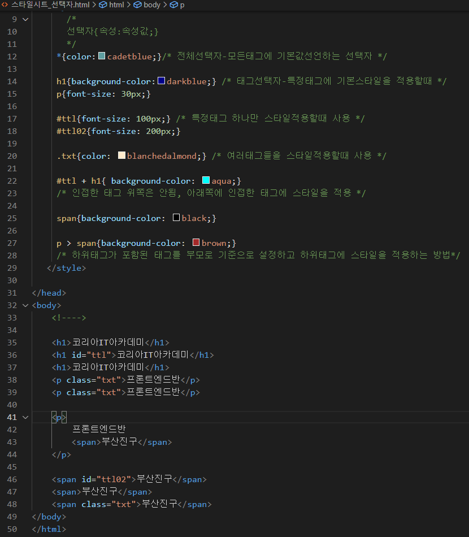Click the file icon in breadcrumb
Viewport: 469px width, 537px height.
click(5, 5)
